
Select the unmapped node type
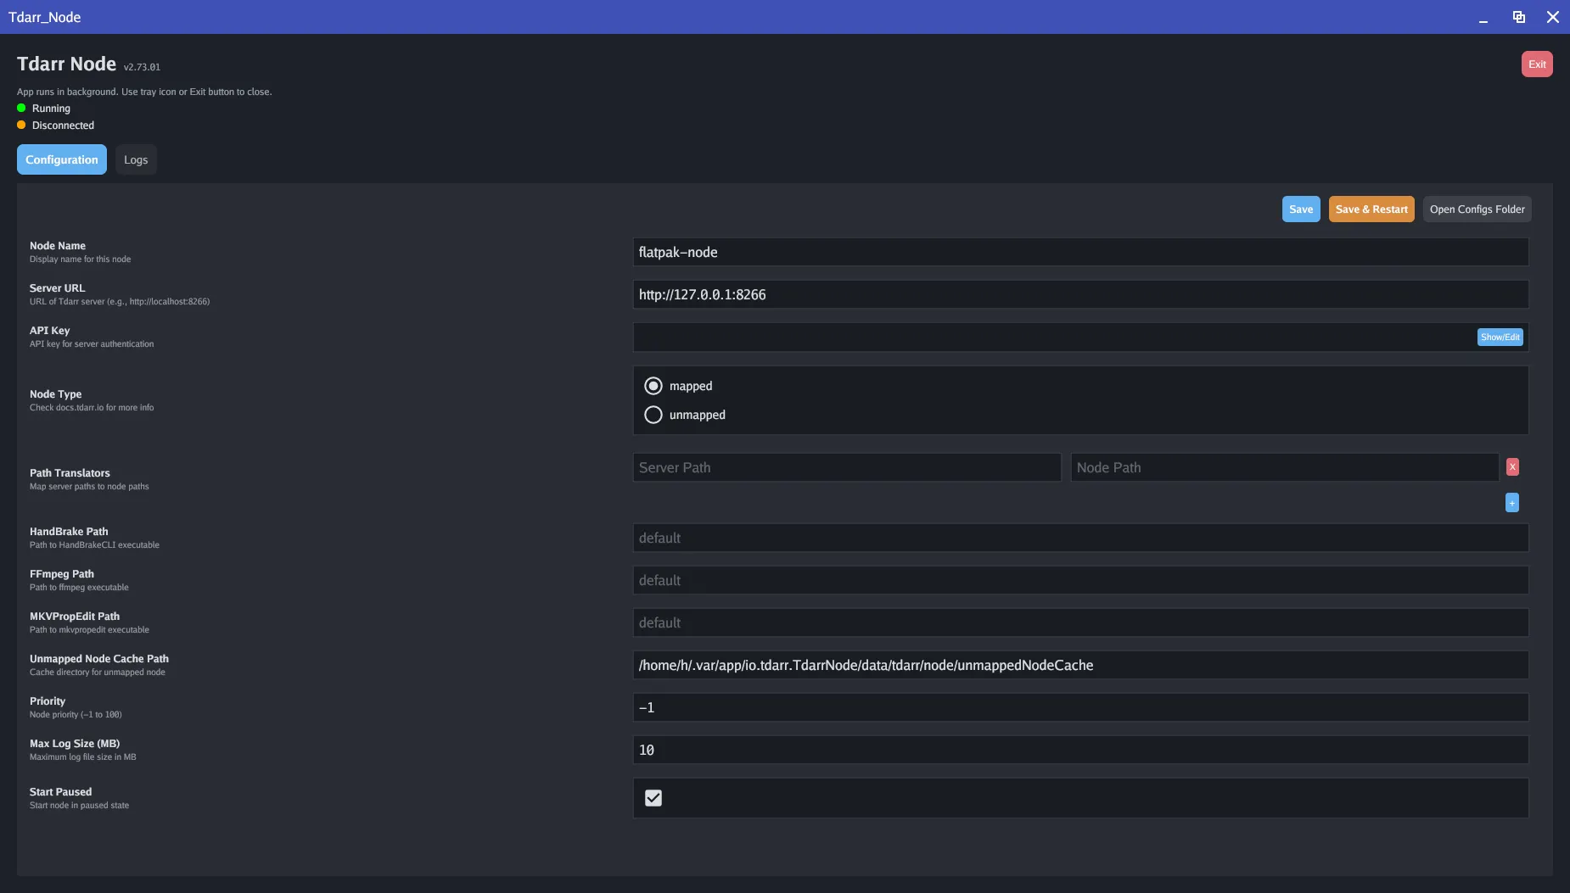pyautogui.click(x=653, y=415)
